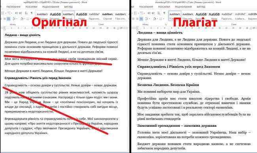Click 'Справедливість і Рівність усіх перед Законом' in the Оригінал window
Viewport: 257px width, 153px height.
pos(38,78)
